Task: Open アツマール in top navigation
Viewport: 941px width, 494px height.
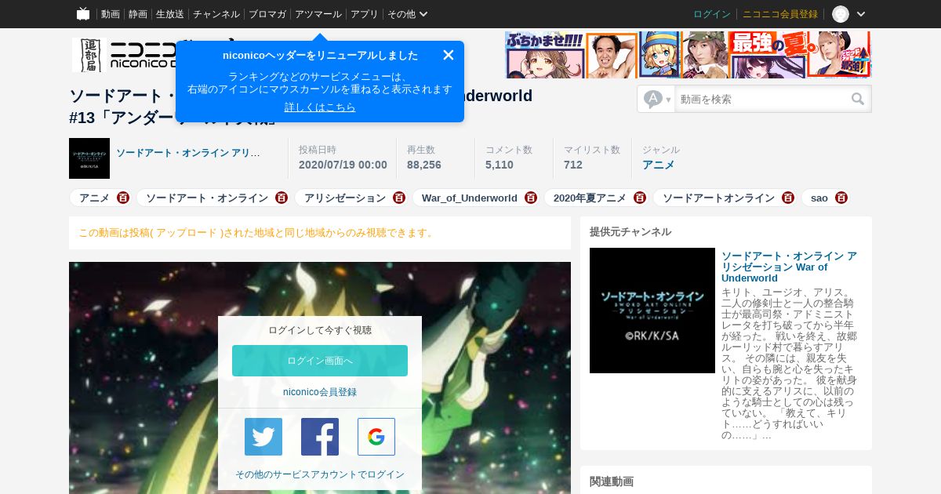Action: coord(318,14)
